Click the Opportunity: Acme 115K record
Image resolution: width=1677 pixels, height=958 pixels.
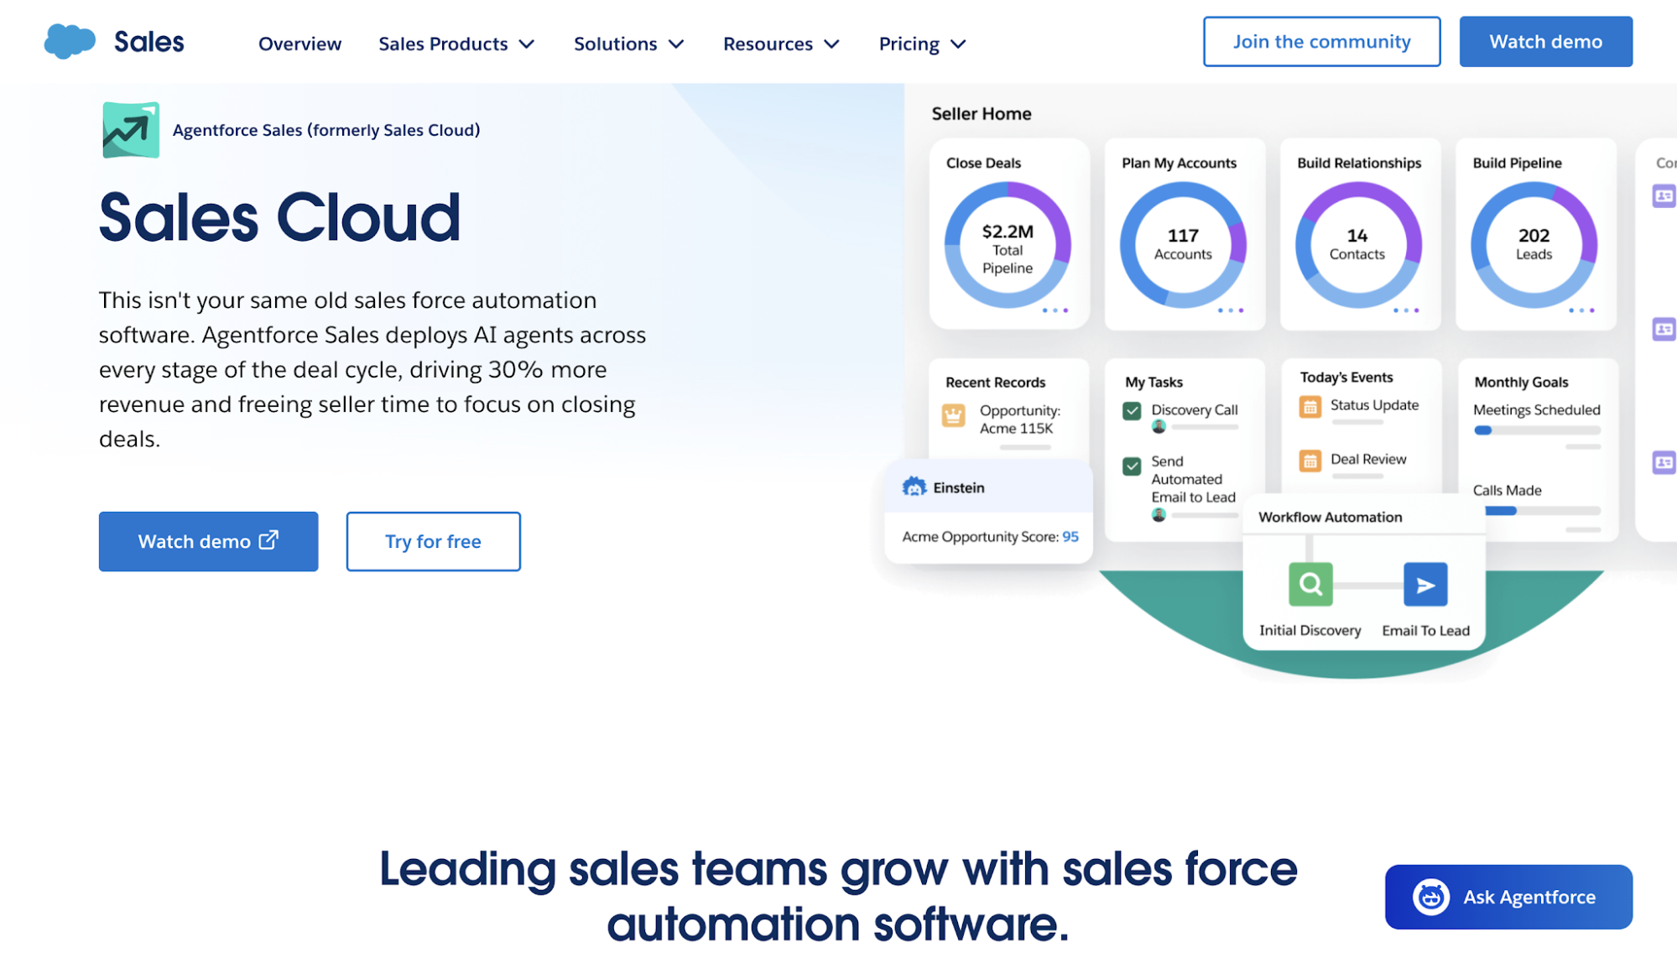[x=1020, y=419]
